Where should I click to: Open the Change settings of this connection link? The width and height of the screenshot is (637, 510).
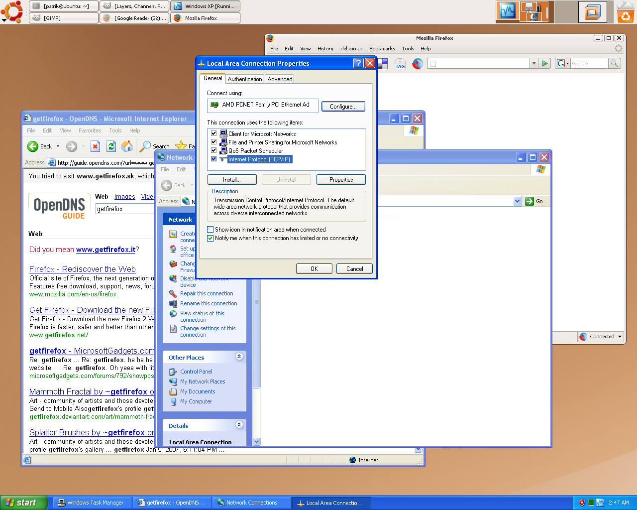208,332
